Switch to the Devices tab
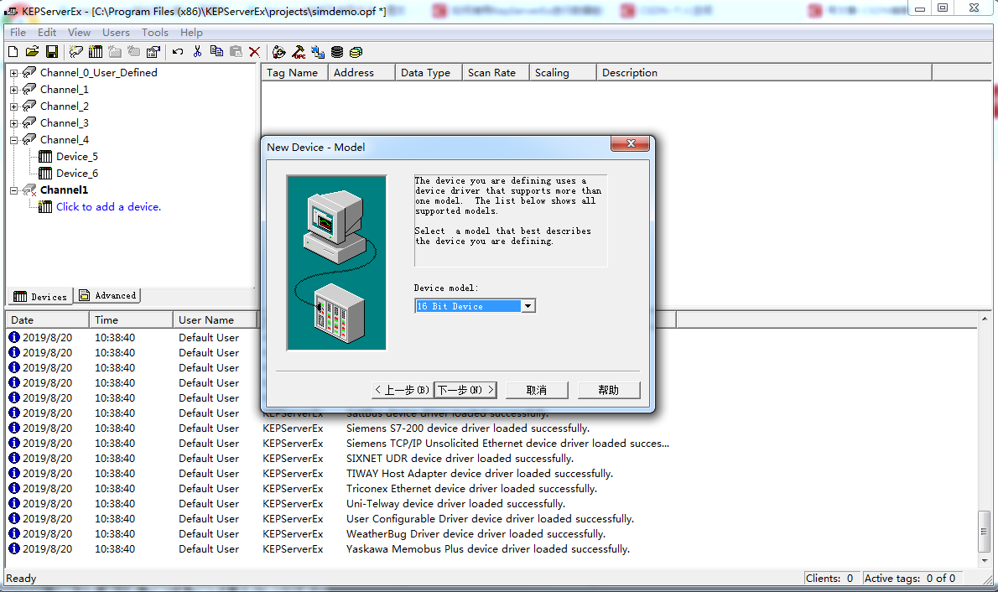 tap(40, 297)
